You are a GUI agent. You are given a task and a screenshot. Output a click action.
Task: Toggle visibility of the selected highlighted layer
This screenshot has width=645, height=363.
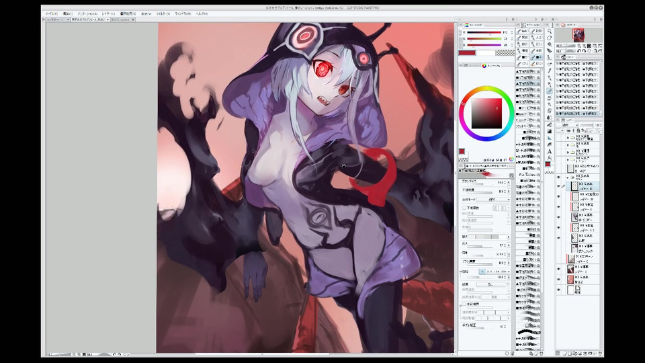pyautogui.click(x=558, y=186)
